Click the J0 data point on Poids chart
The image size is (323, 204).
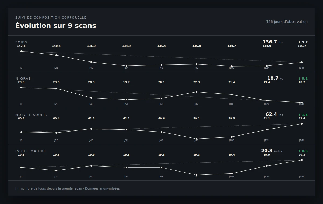(21, 51)
